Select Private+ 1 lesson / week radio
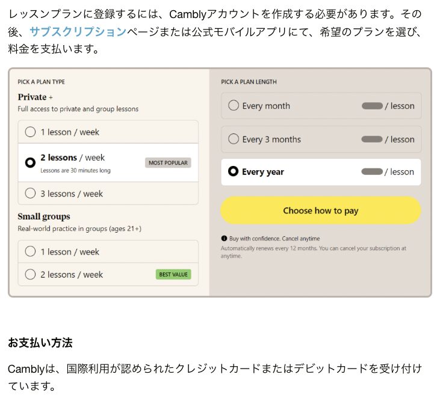Screen dimensions: 443x401 [x=30, y=132]
